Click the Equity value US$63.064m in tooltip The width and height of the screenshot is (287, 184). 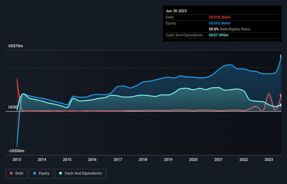click(220, 23)
